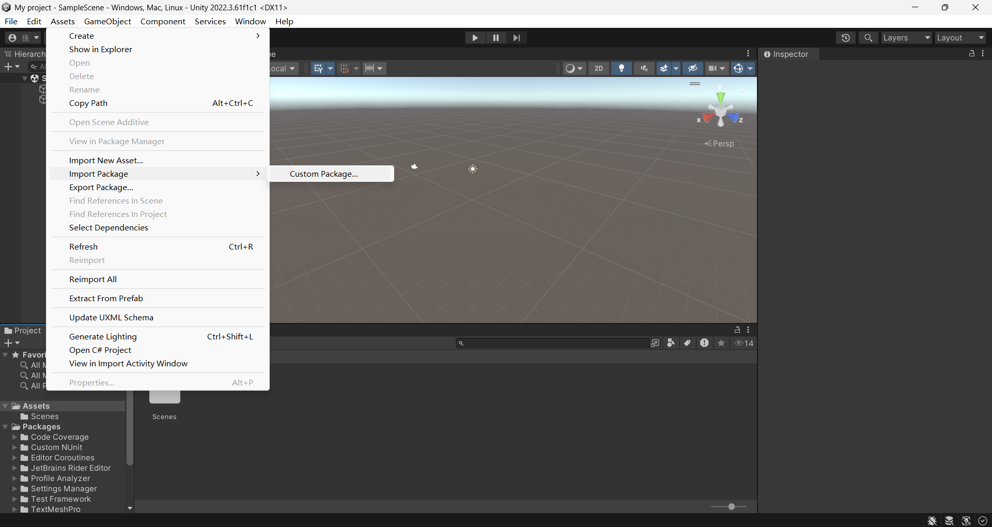Click the blue Z axis cone on gizmo
Viewport: 992px width, 527px height.
coord(733,118)
